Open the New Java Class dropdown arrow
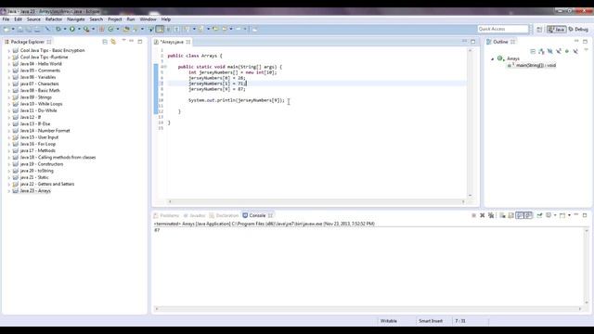 [118, 29]
